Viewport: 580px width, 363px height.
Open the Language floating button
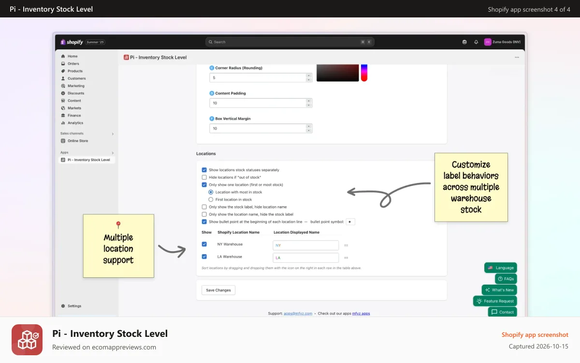(501, 268)
